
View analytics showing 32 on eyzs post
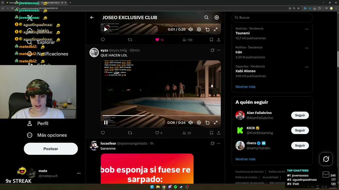pos(187,133)
